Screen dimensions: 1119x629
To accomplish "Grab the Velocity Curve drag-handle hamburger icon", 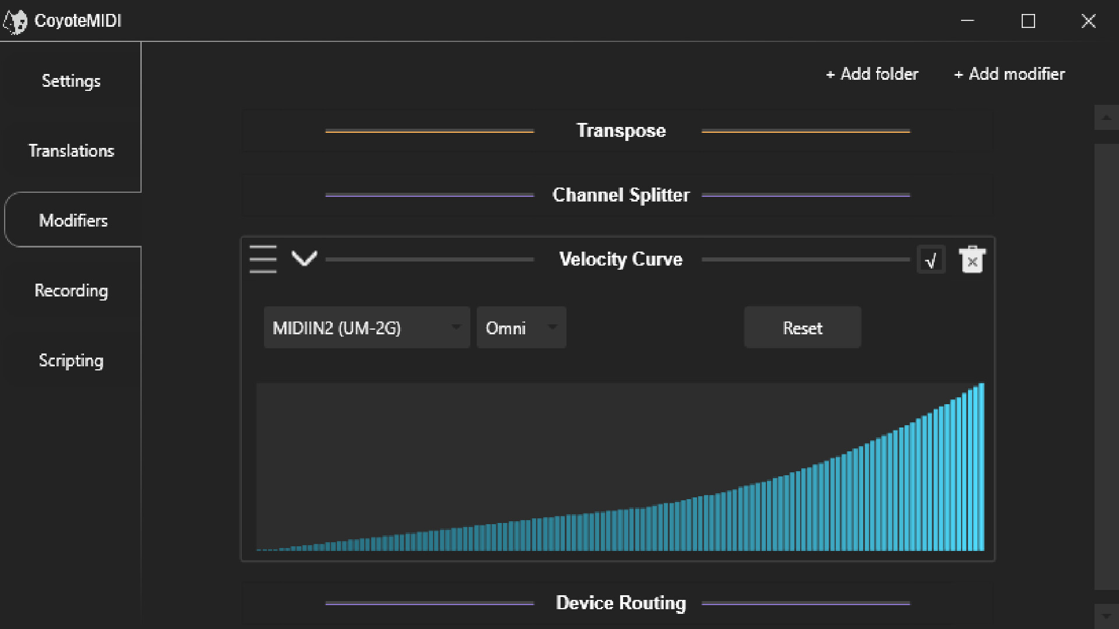I will [263, 259].
